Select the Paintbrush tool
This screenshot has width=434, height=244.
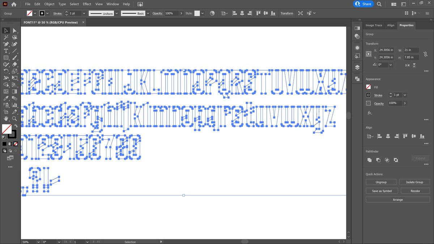click(x=14, y=57)
